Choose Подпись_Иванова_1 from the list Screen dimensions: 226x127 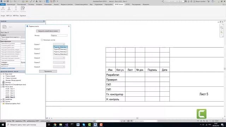60,47
